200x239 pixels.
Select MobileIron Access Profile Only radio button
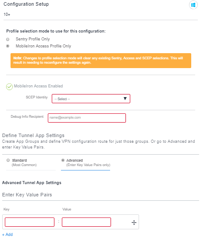click(7, 46)
